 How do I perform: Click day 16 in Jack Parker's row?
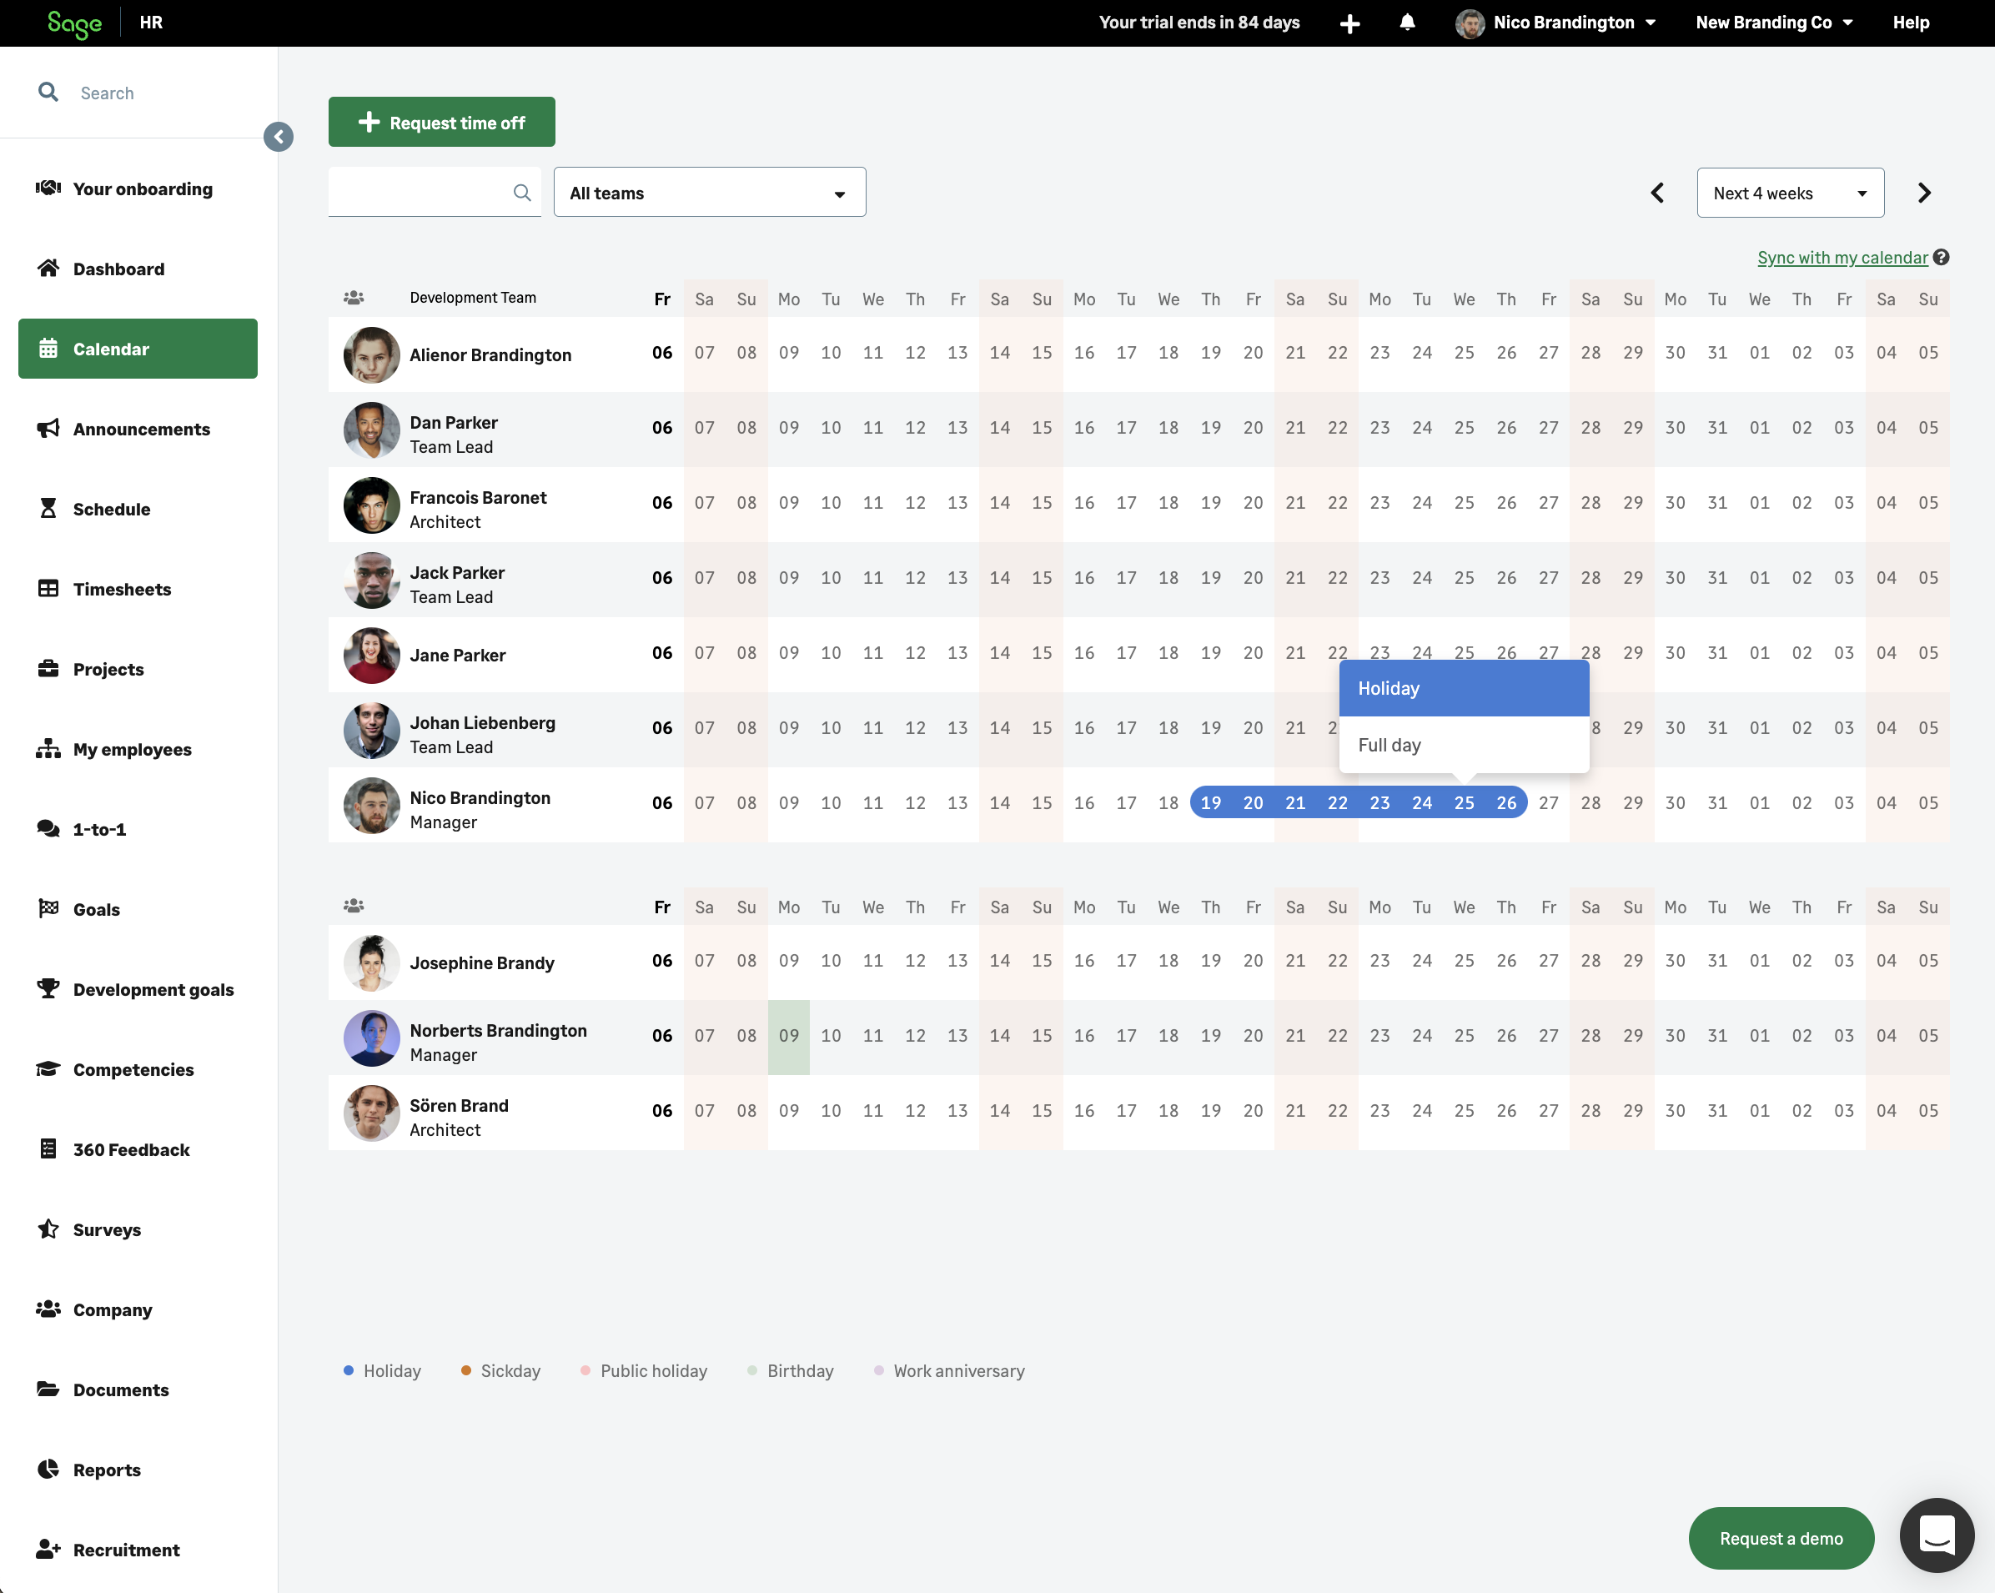(x=1083, y=578)
